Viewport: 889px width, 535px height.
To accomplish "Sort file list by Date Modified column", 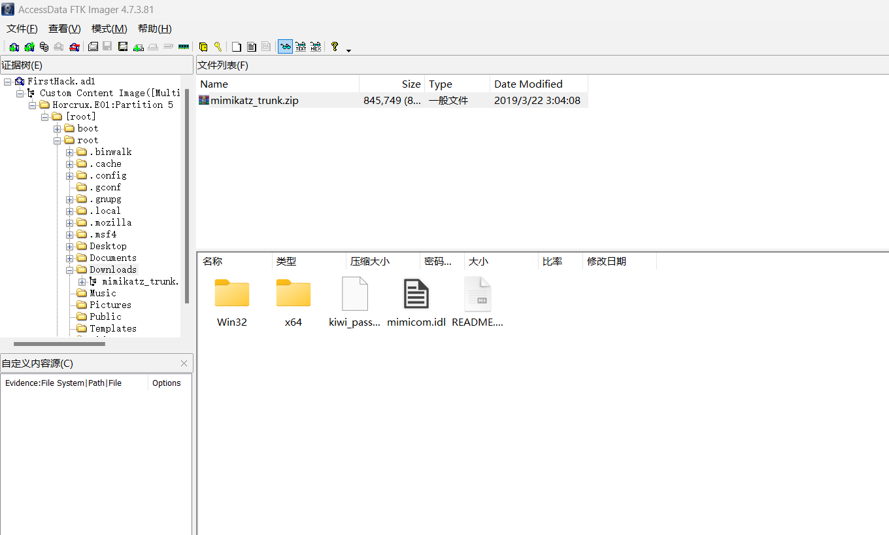I will pyautogui.click(x=539, y=84).
